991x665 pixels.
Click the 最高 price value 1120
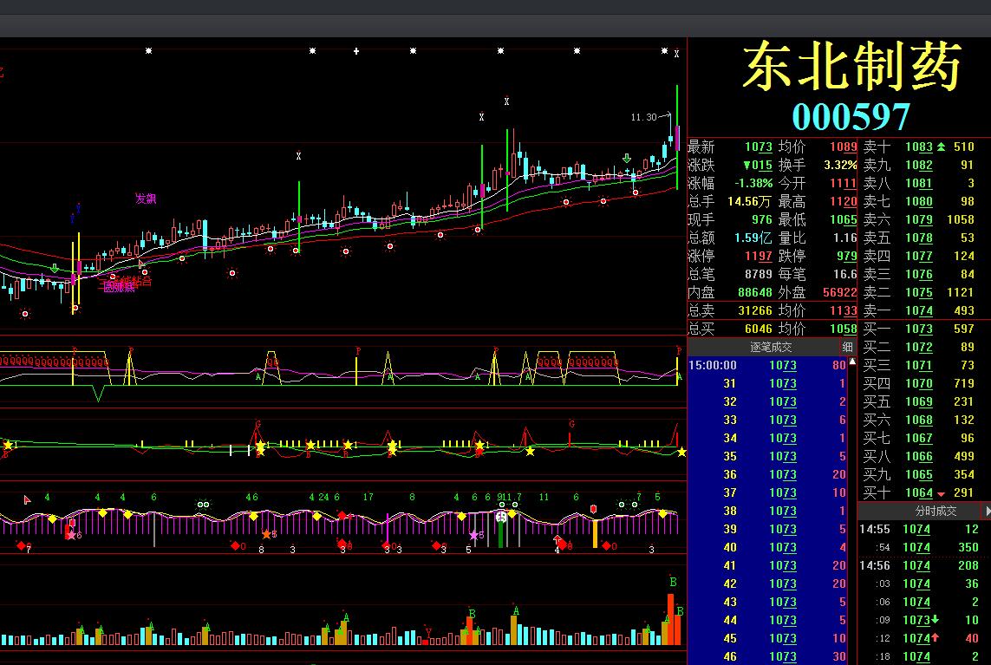[843, 201]
